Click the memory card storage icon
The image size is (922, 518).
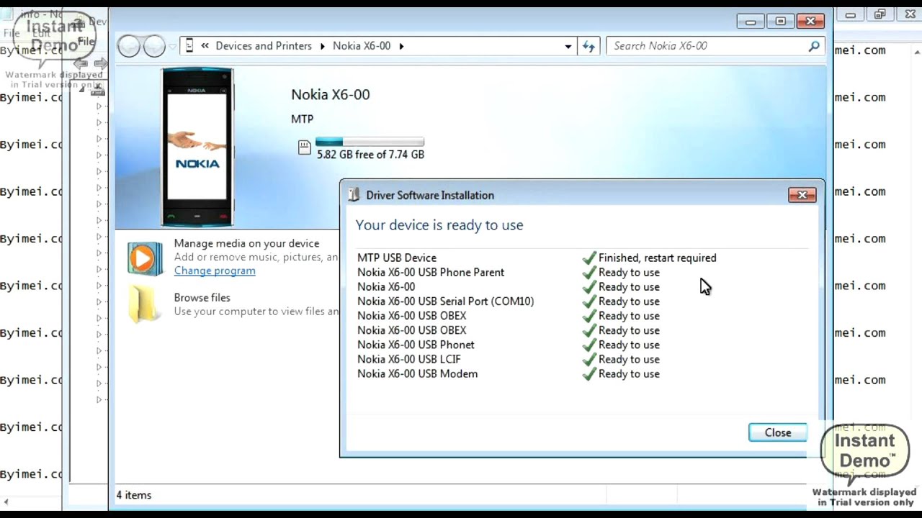(304, 148)
